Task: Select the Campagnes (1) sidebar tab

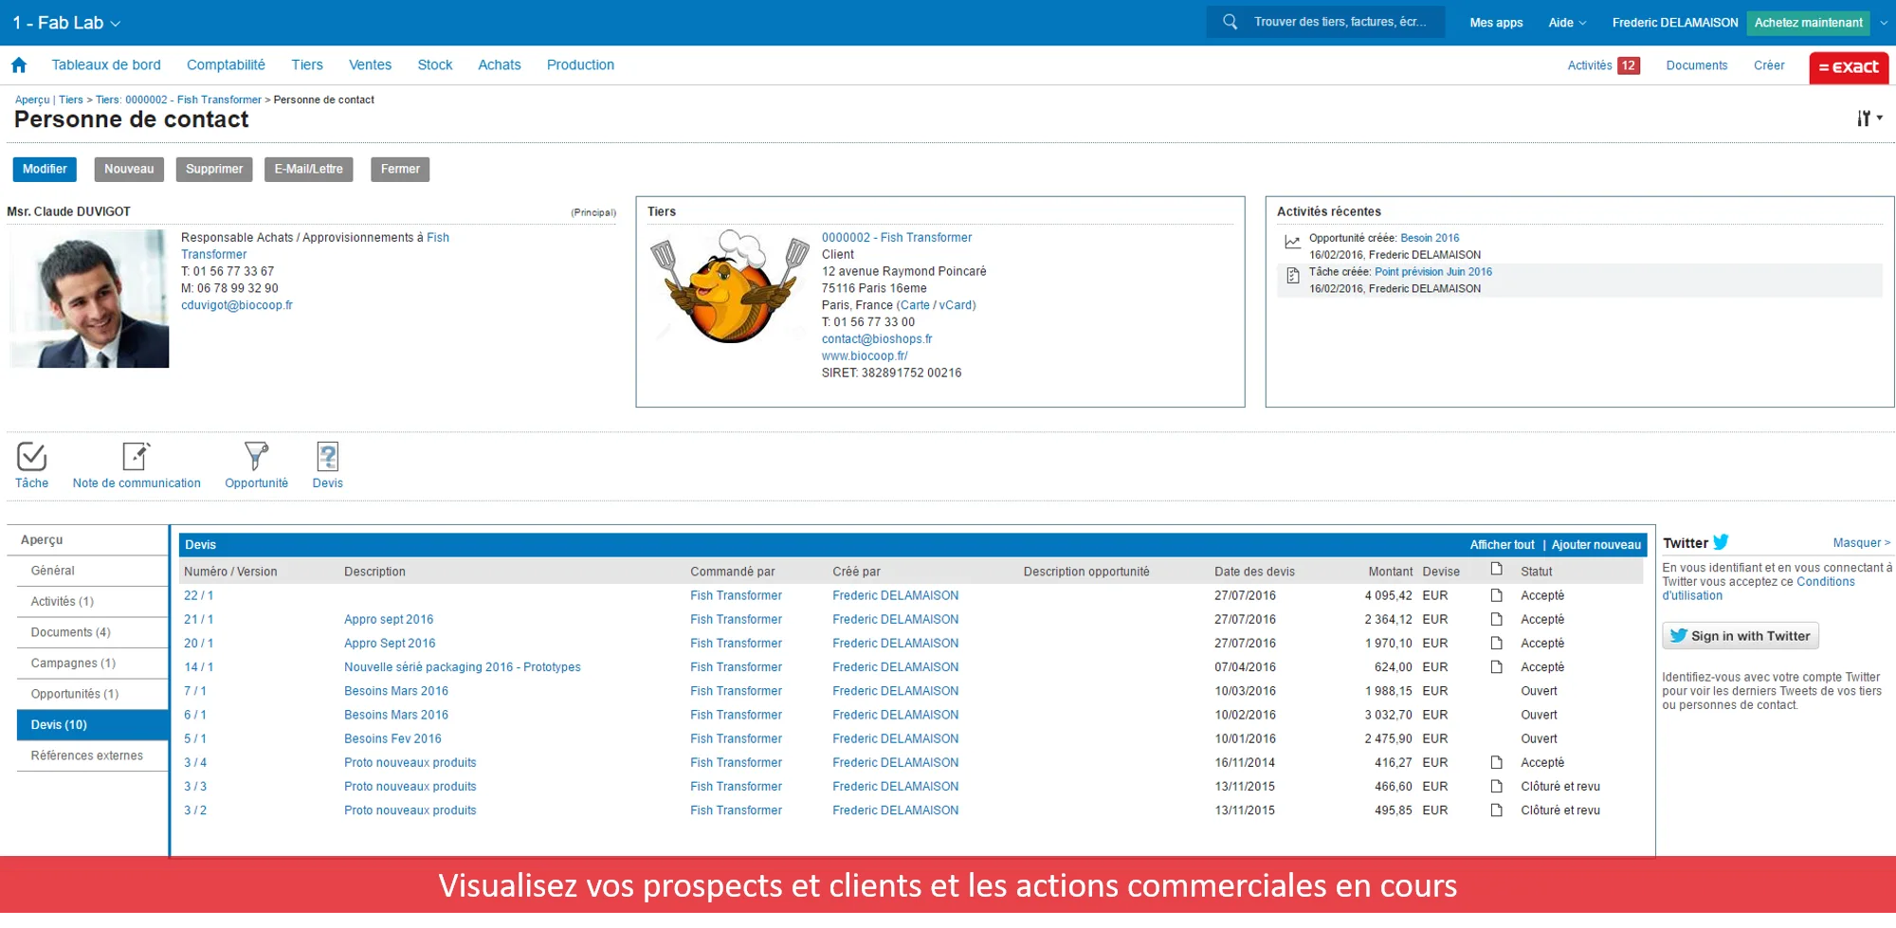Action: point(93,664)
